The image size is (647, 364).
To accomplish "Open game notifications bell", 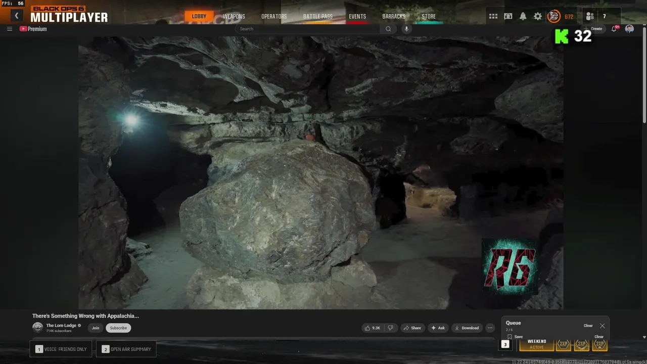I will tap(523, 16).
